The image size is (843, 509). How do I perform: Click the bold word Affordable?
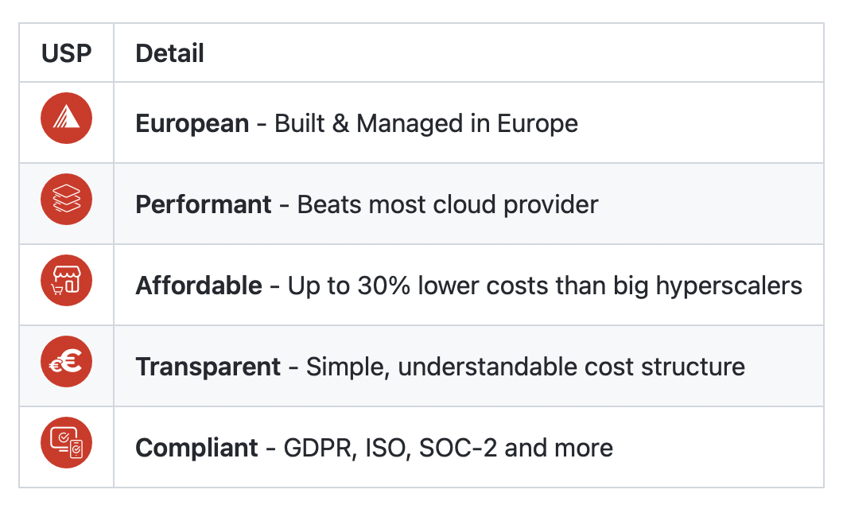pyautogui.click(x=199, y=286)
